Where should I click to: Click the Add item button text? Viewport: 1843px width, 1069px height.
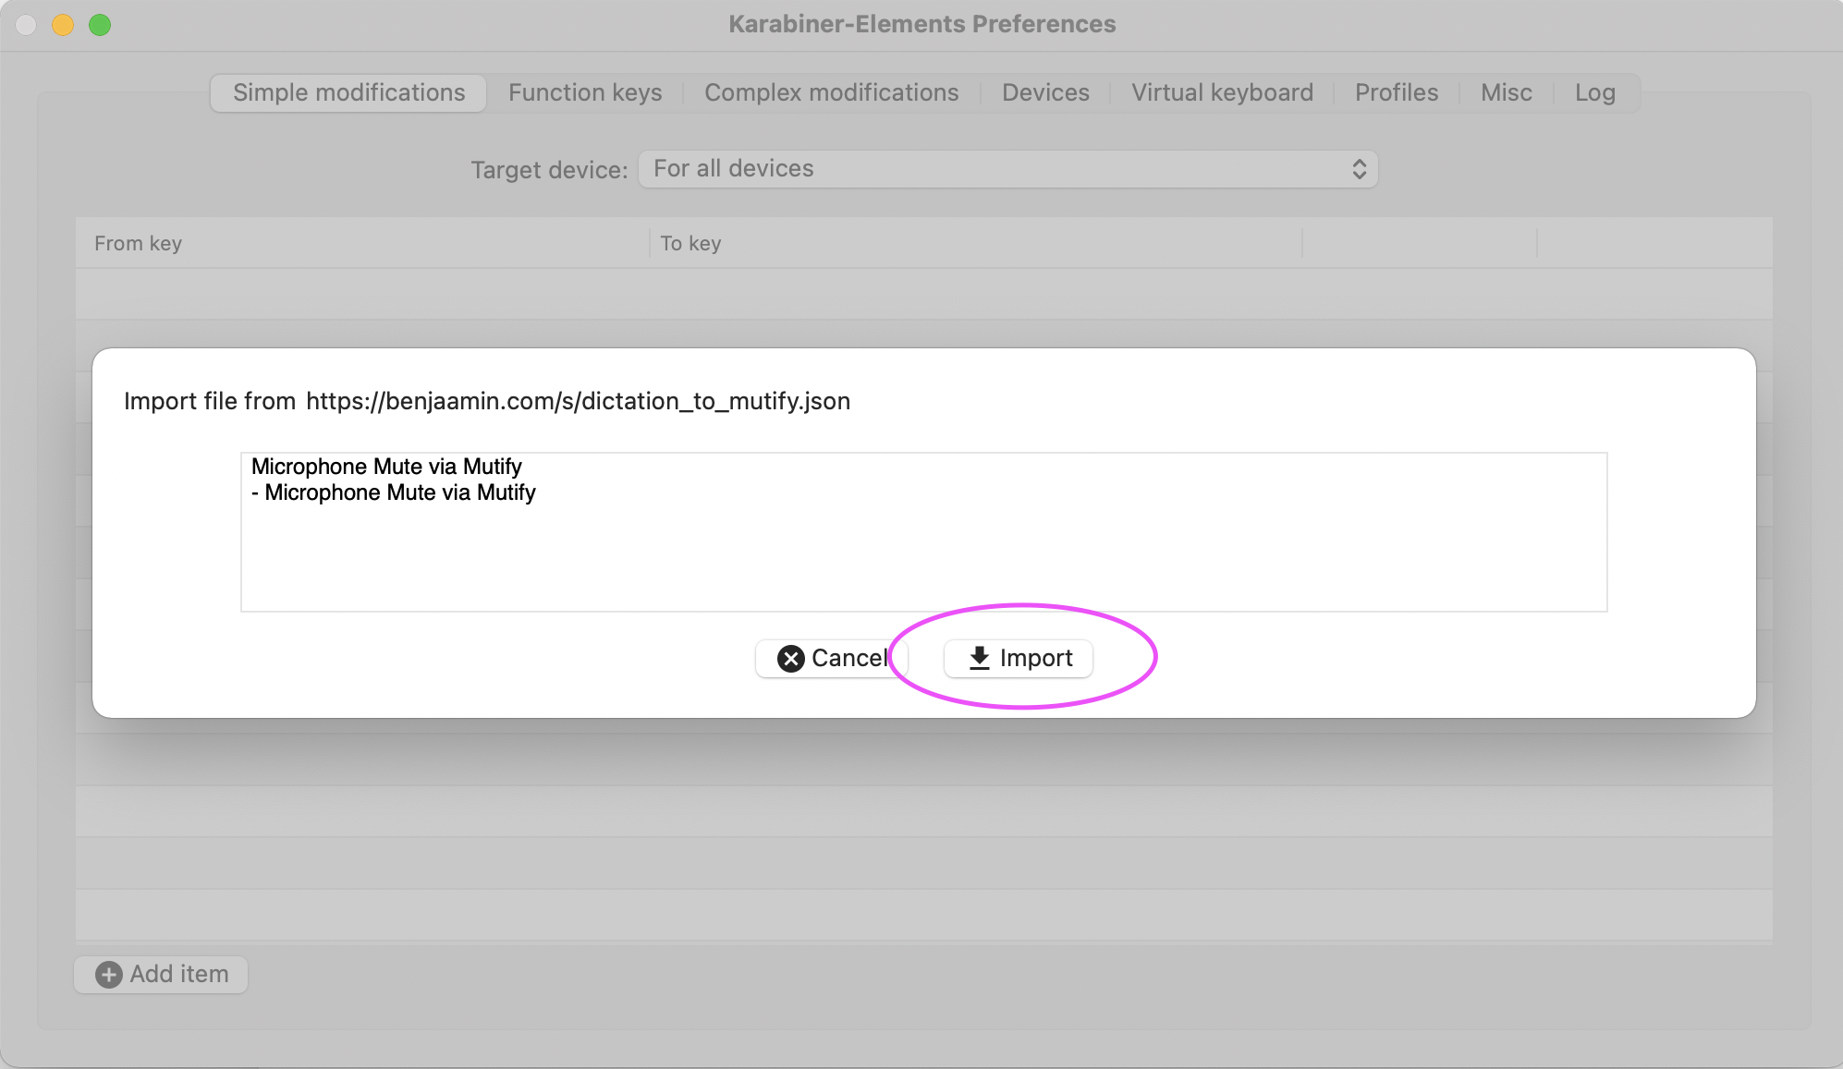click(x=179, y=975)
